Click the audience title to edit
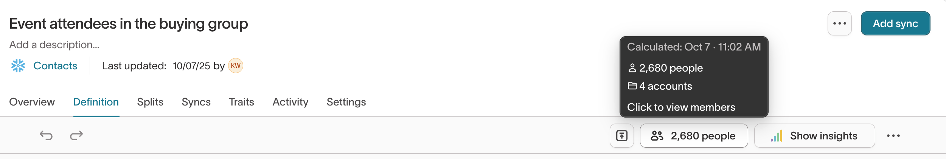Viewport: 946px width, 159px height. [x=129, y=24]
